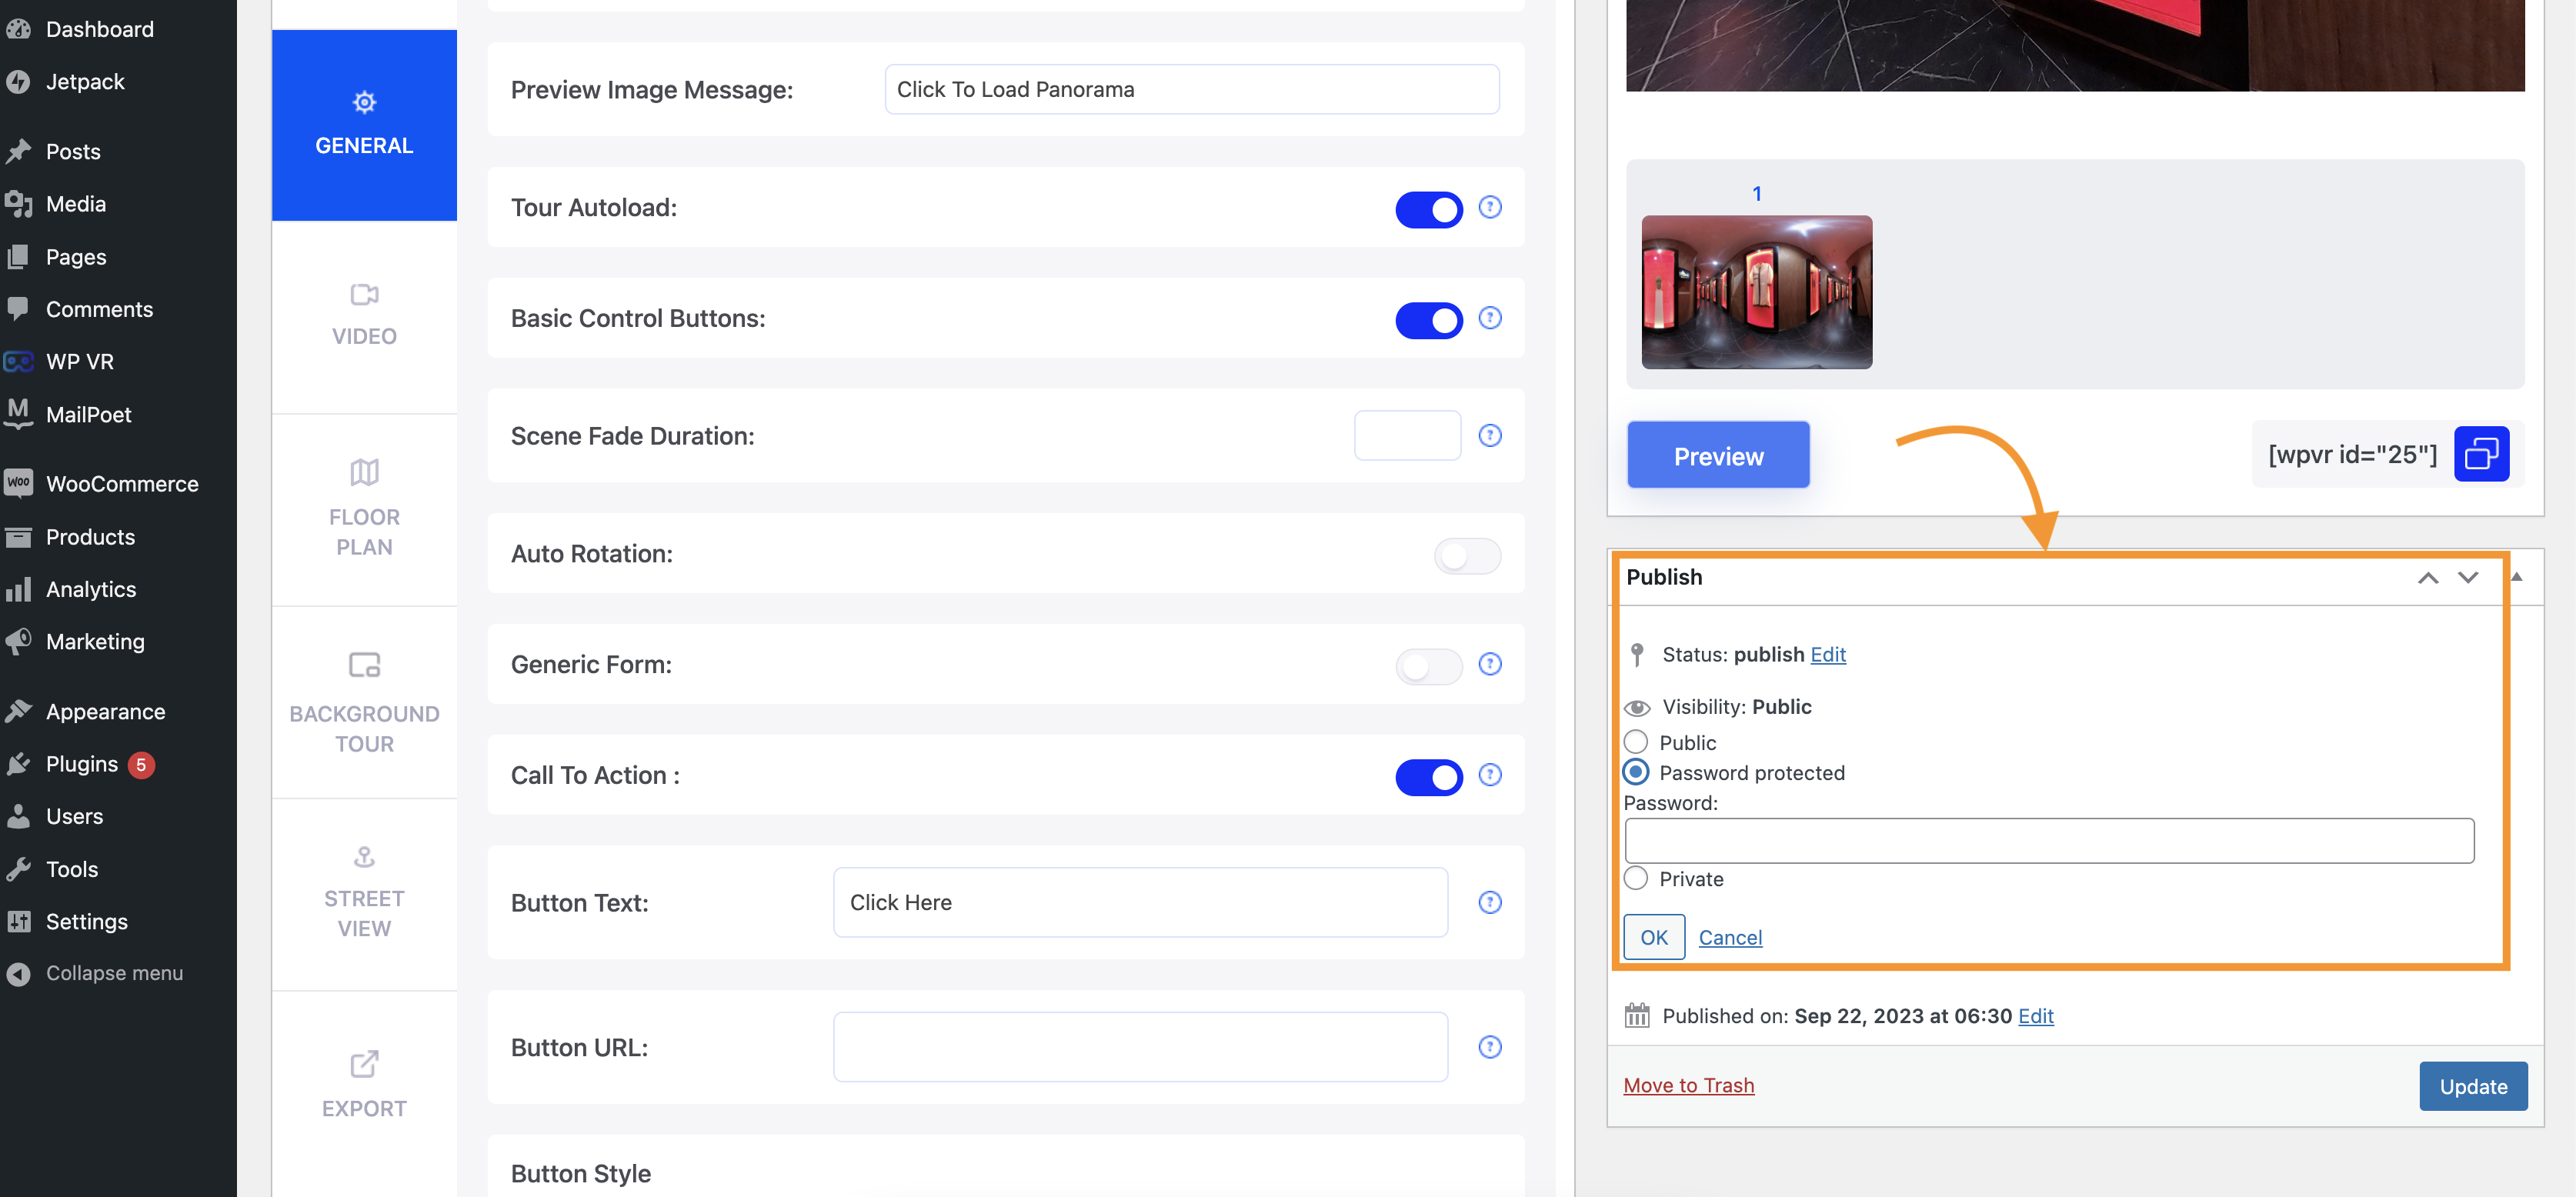
Task: Toggle Call To Action switch off
Action: click(1427, 775)
